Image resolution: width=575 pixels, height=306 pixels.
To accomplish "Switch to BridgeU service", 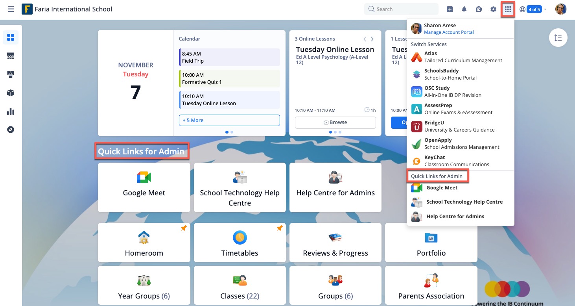I will pyautogui.click(x=461, y=126).
